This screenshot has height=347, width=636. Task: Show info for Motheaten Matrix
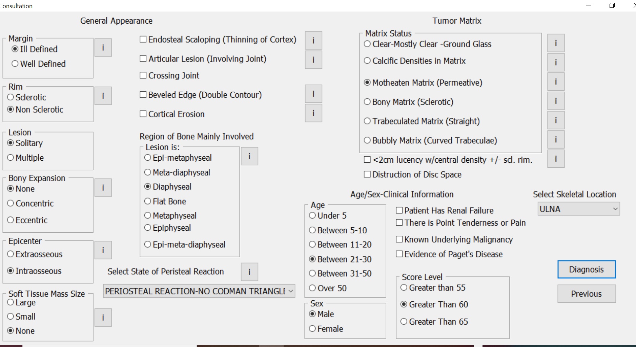pos(556,82)
